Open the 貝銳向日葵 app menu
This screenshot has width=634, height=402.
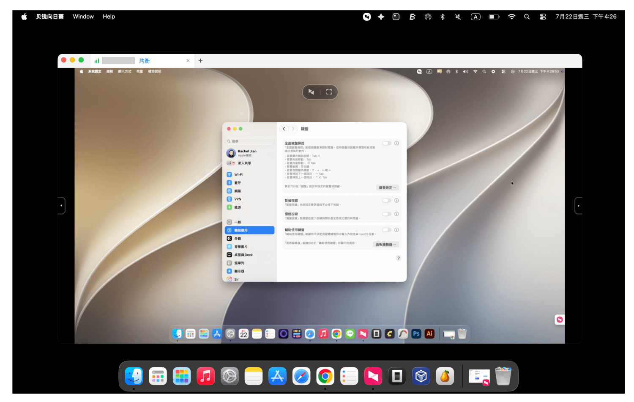tap(50, 17)
